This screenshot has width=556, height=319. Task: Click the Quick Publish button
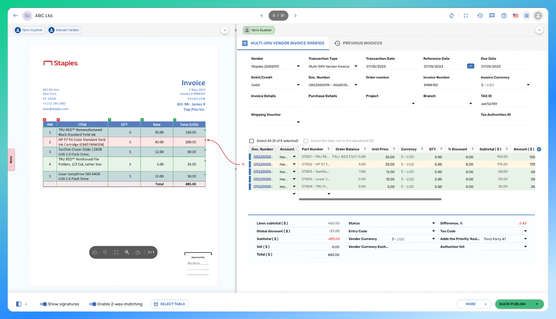click(x=512, y=304)
